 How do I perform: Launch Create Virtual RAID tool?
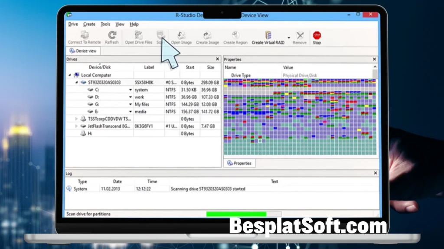tap(268, 36)
